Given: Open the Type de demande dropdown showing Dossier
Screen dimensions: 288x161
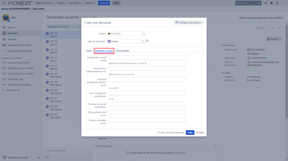Looking at the screenshot, I should click(x=143, y=41).
